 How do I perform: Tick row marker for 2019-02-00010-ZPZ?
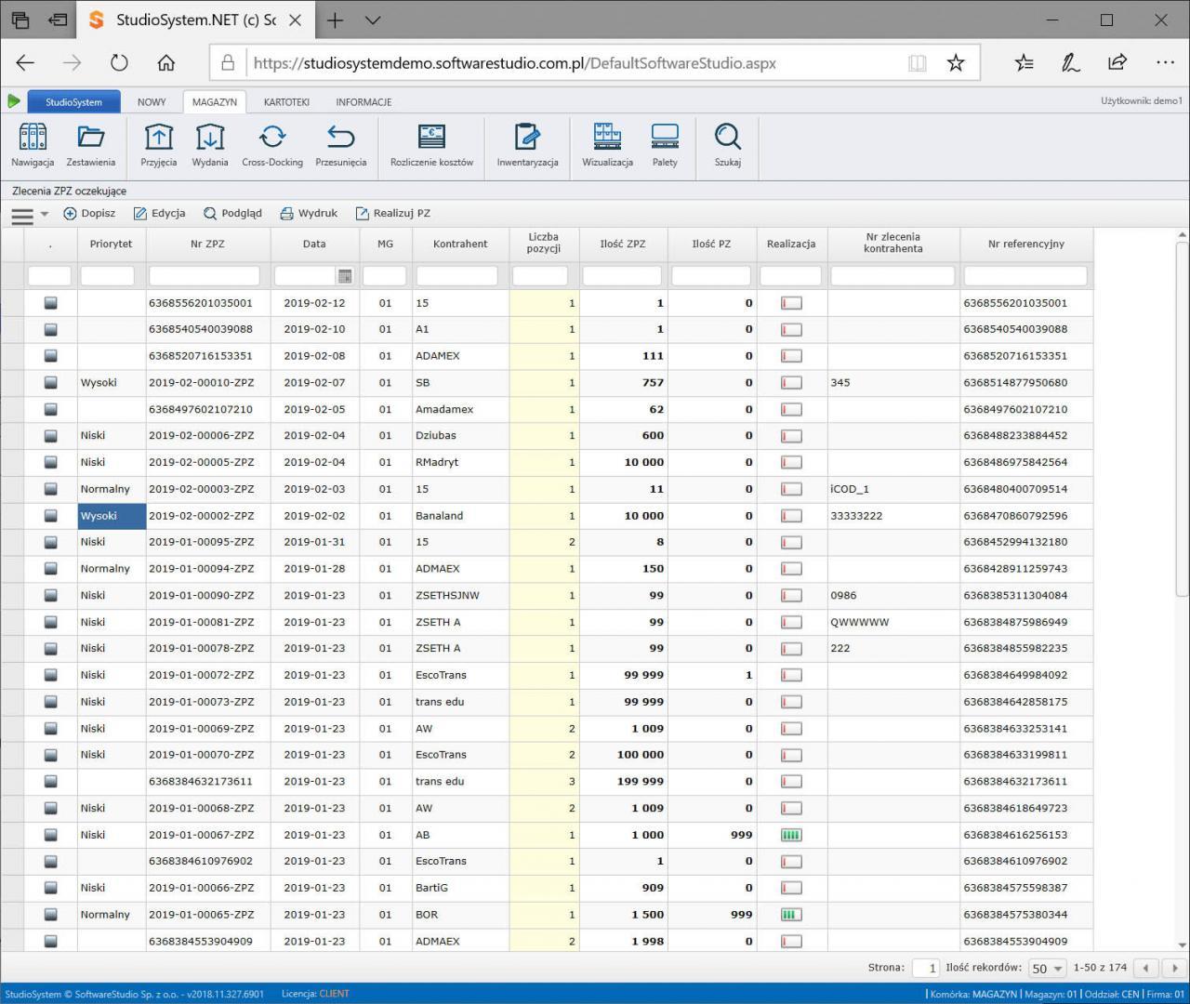coord(51,383)
